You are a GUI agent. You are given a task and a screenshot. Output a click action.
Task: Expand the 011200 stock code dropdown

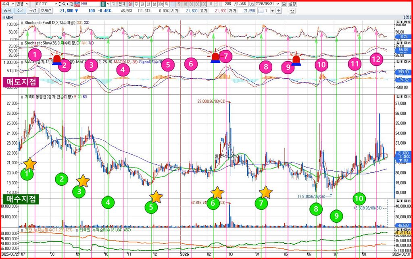[55, 4]
